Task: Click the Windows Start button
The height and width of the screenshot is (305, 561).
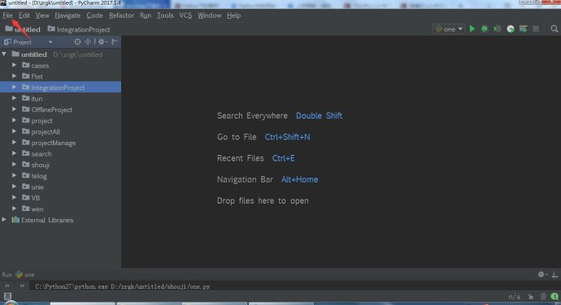Action: (10, 303)
